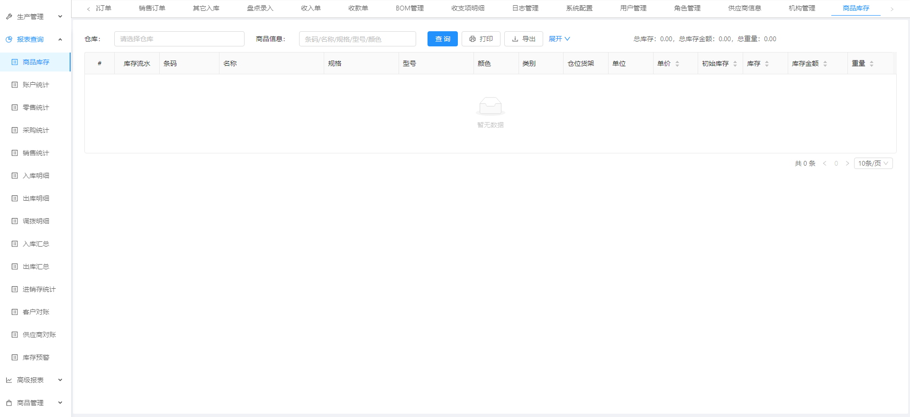Viewport: 910px width, 417px height.
Task: Click the 供应商对账 list icon
Action: click(15, 335)
